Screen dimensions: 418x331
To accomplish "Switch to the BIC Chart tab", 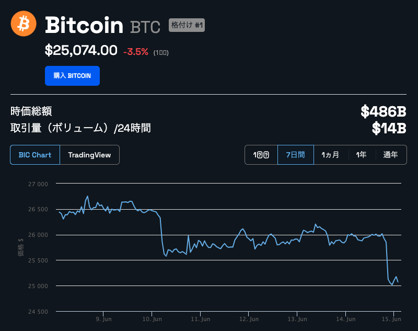I will click(35, 155).
